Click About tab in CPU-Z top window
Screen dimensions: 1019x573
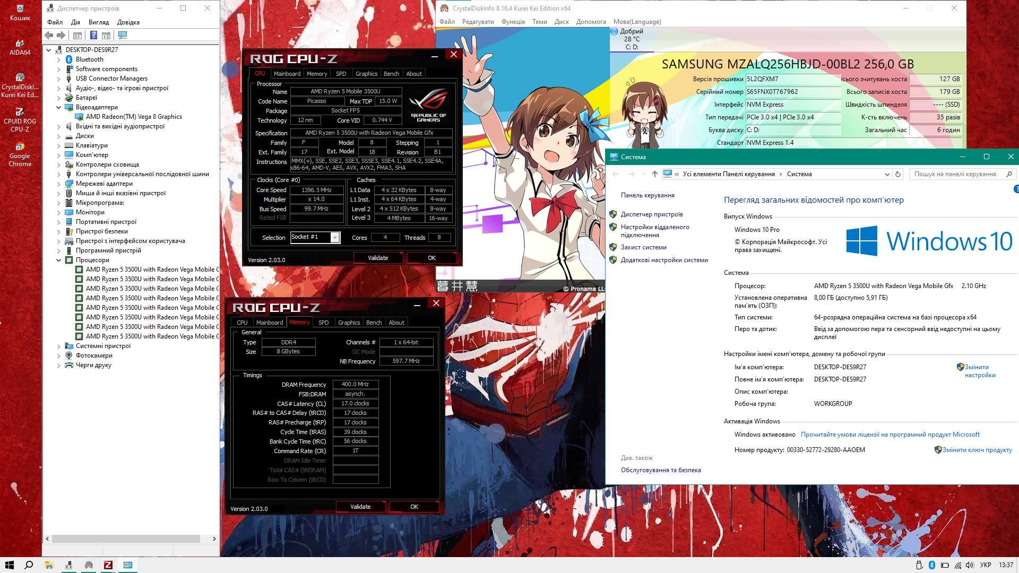coord(413,73)
